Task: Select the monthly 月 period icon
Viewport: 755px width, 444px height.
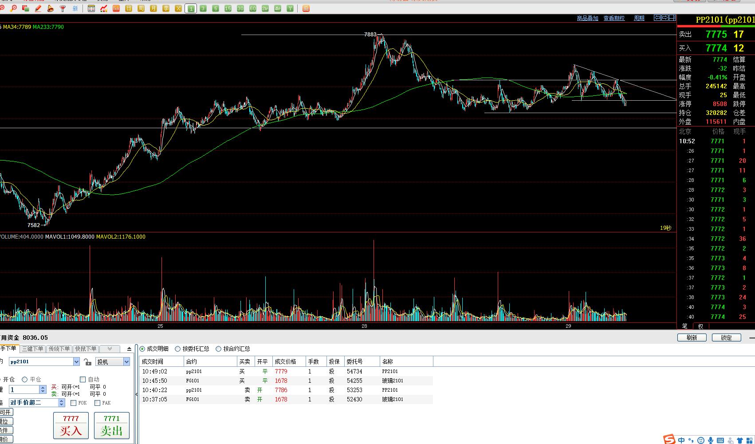Action: click(x=153, y=8)
